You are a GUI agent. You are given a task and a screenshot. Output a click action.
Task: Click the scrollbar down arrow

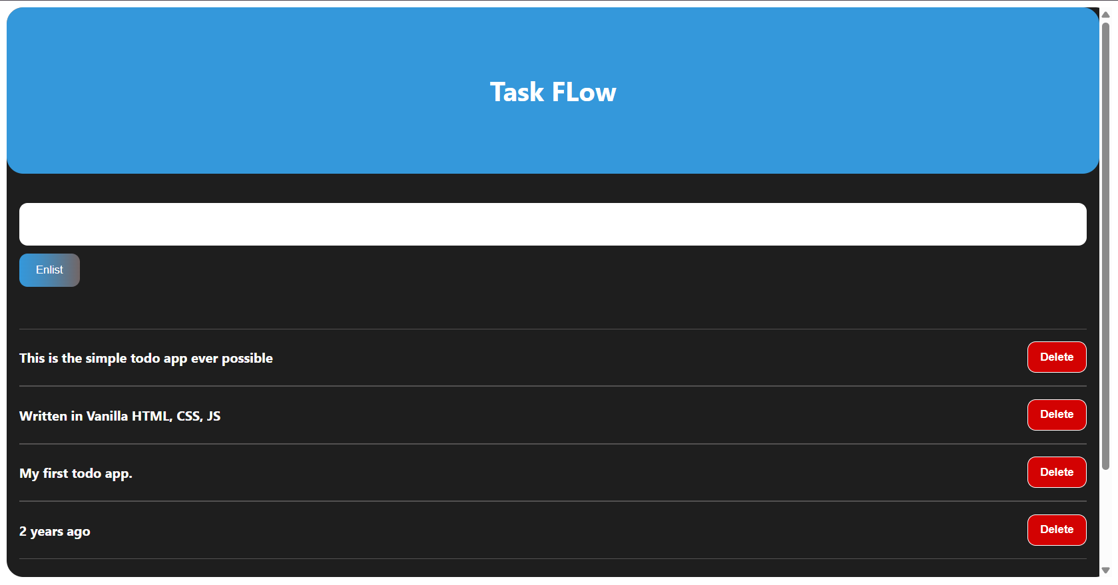[1105, 570]
